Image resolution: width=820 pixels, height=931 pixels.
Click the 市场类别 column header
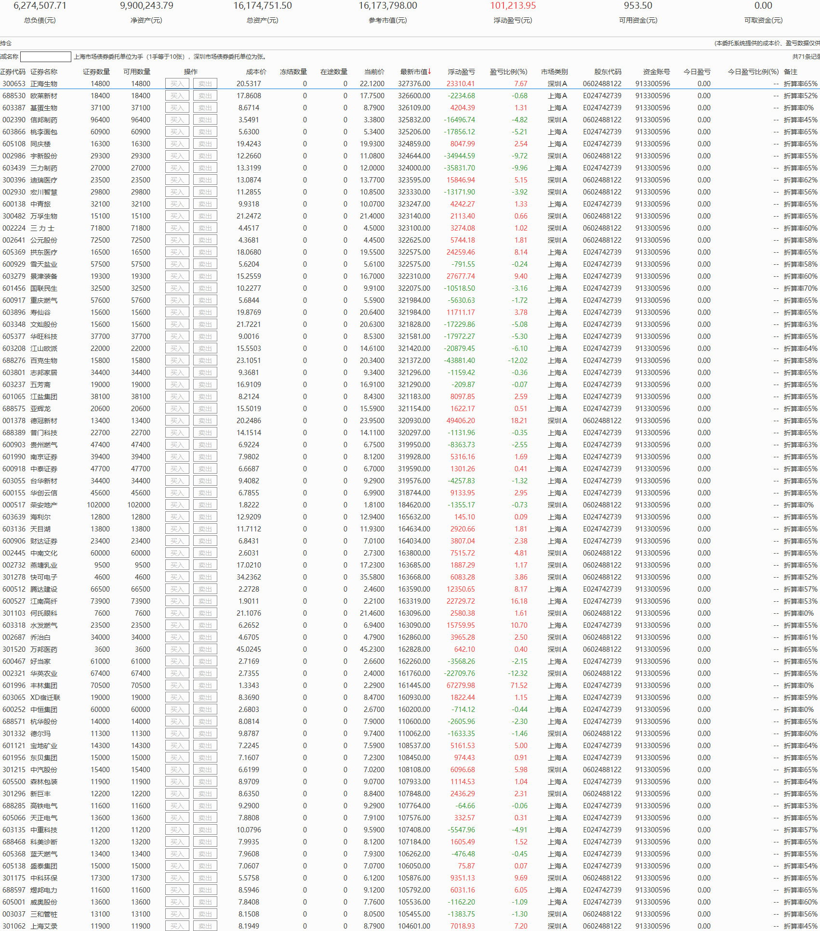pyautogui.click(x=555, y=72)
